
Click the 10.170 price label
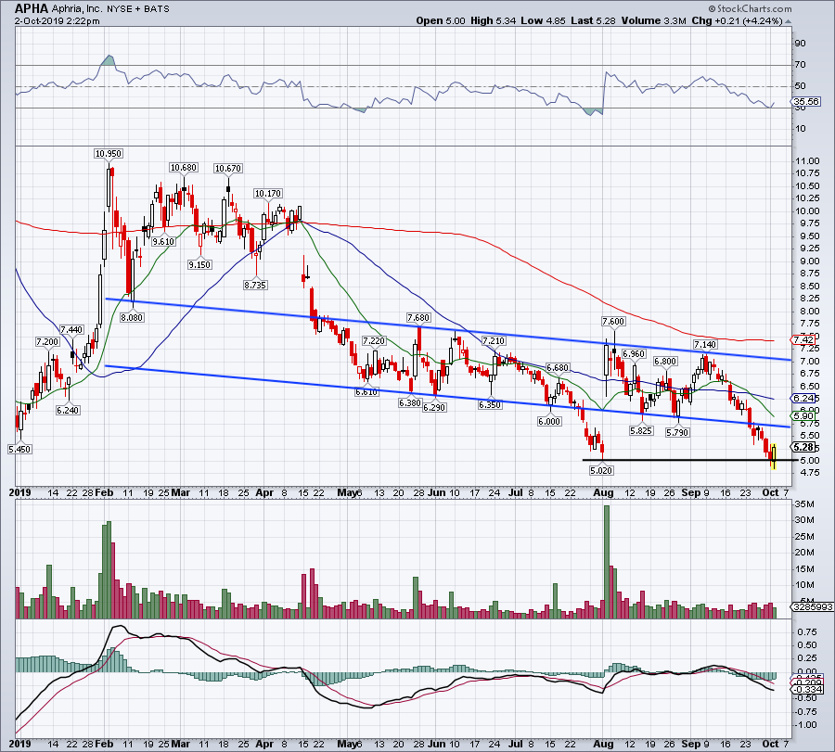point(268,193)
